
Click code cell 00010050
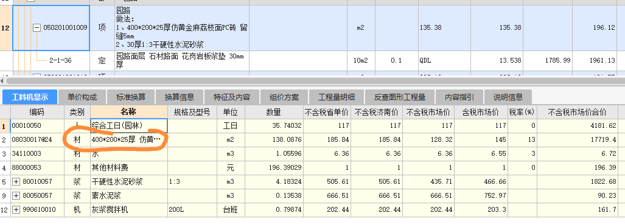click(x=38, y=126)
